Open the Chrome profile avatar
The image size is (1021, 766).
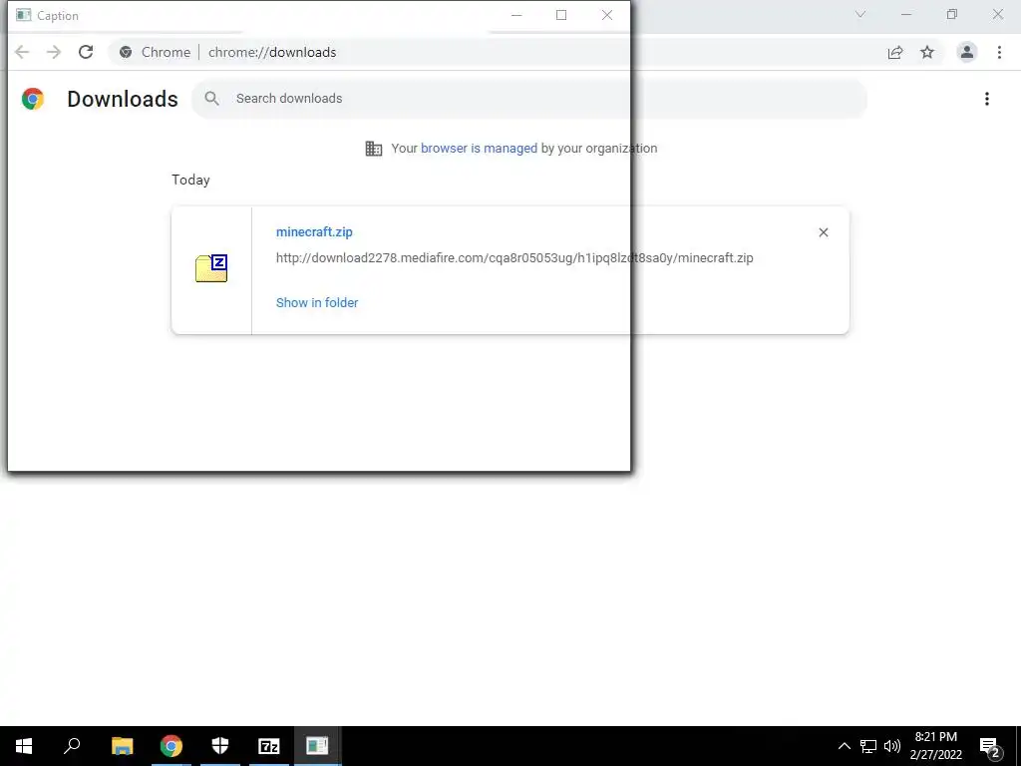pos(967,52)
